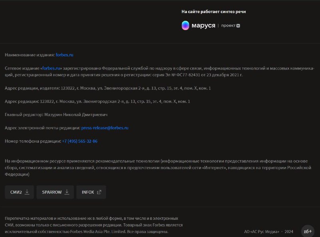Screen dimensions: 320x237
Task: Open the SPARROW button
Action: click(55, 192)
